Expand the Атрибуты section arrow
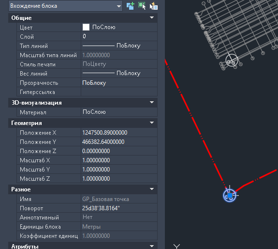Viewport: 278px width, 249px height. (x=152, y=246)
